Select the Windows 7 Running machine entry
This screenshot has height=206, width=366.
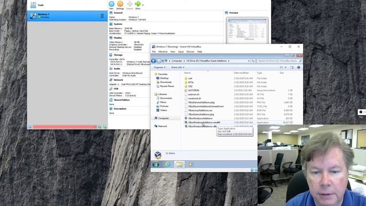(67, 16)
